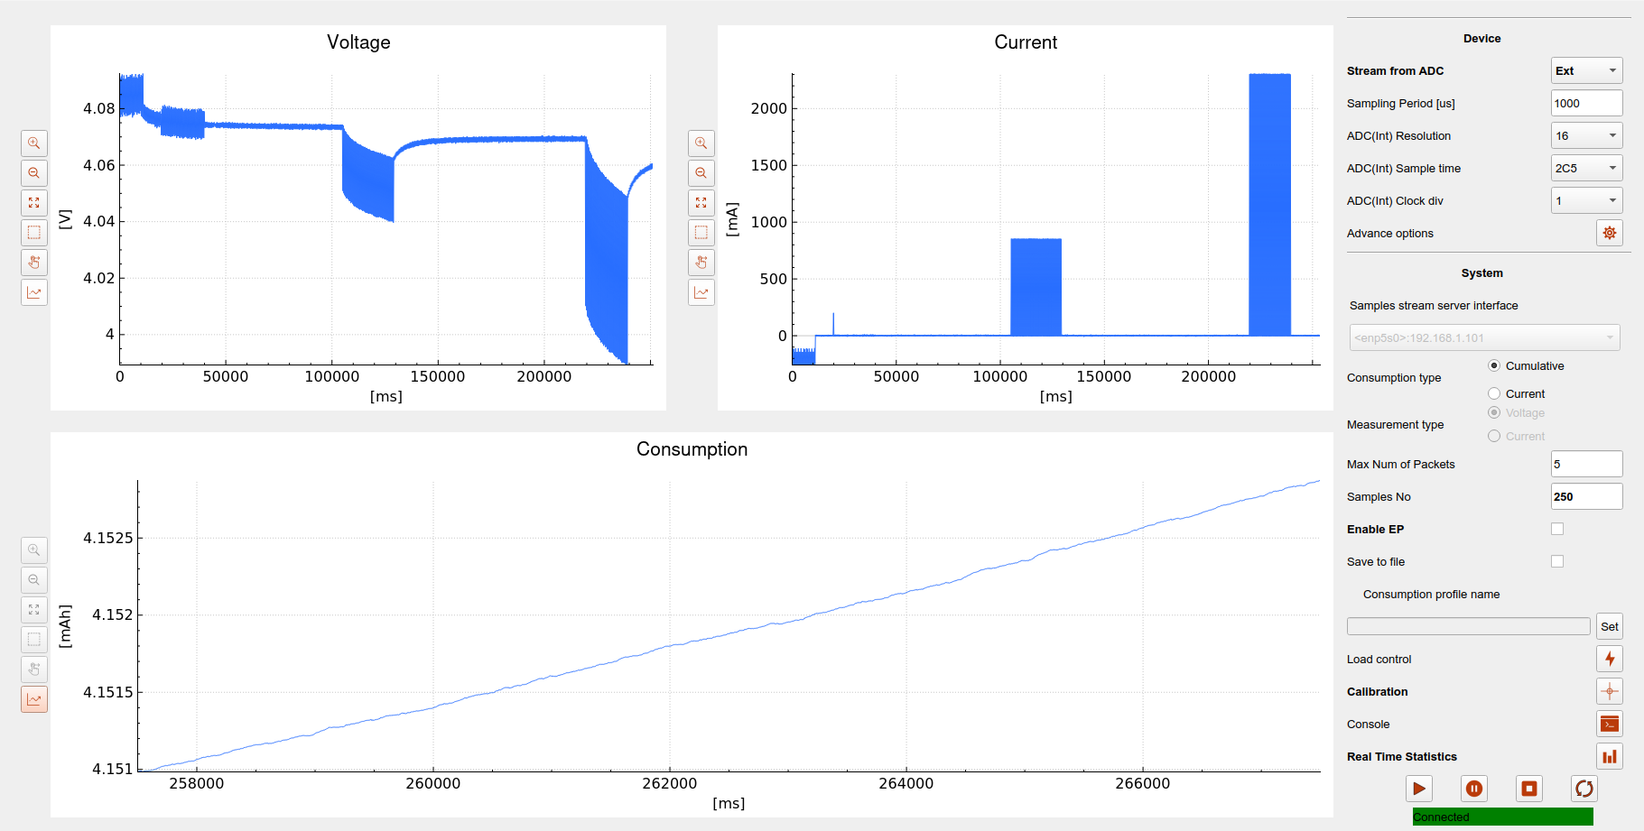Check the Save to file option
This screenshot has width=1644, height=831.
1556,560
